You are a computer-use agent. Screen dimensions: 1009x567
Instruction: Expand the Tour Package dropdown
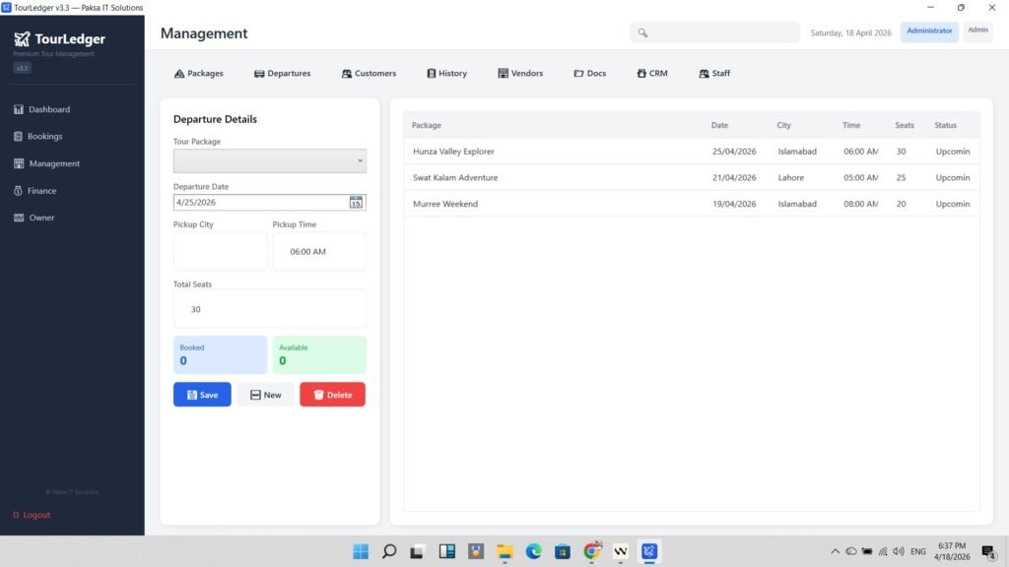269,160
